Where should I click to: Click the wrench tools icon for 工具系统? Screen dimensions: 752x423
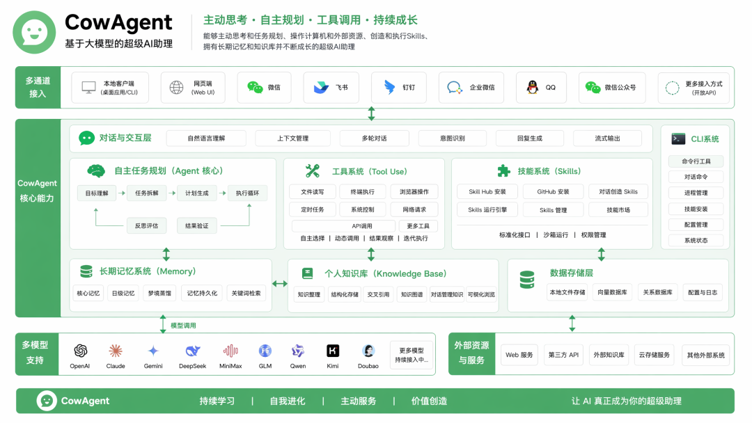[312, 171]
